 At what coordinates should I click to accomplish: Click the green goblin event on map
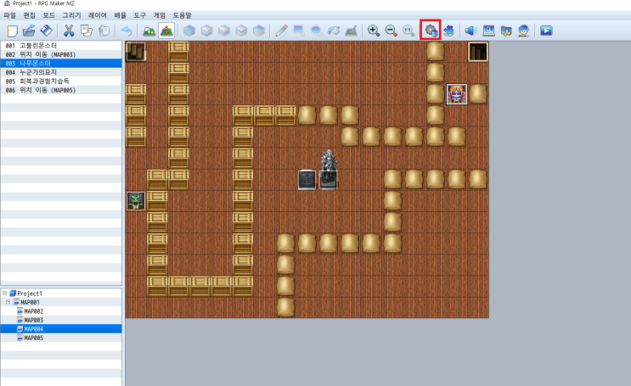coord(136,201)
